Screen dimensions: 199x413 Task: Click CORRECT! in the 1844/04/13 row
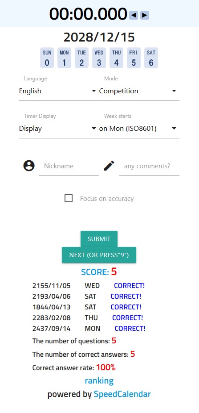click(126, 307)
